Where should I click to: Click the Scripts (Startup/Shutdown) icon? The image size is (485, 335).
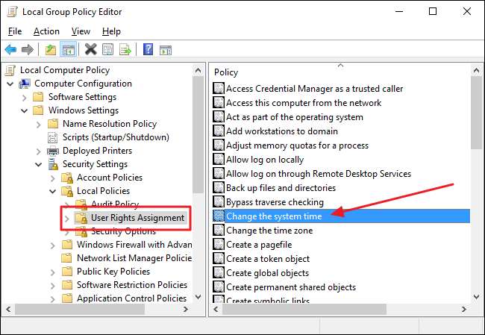[52, 137]
